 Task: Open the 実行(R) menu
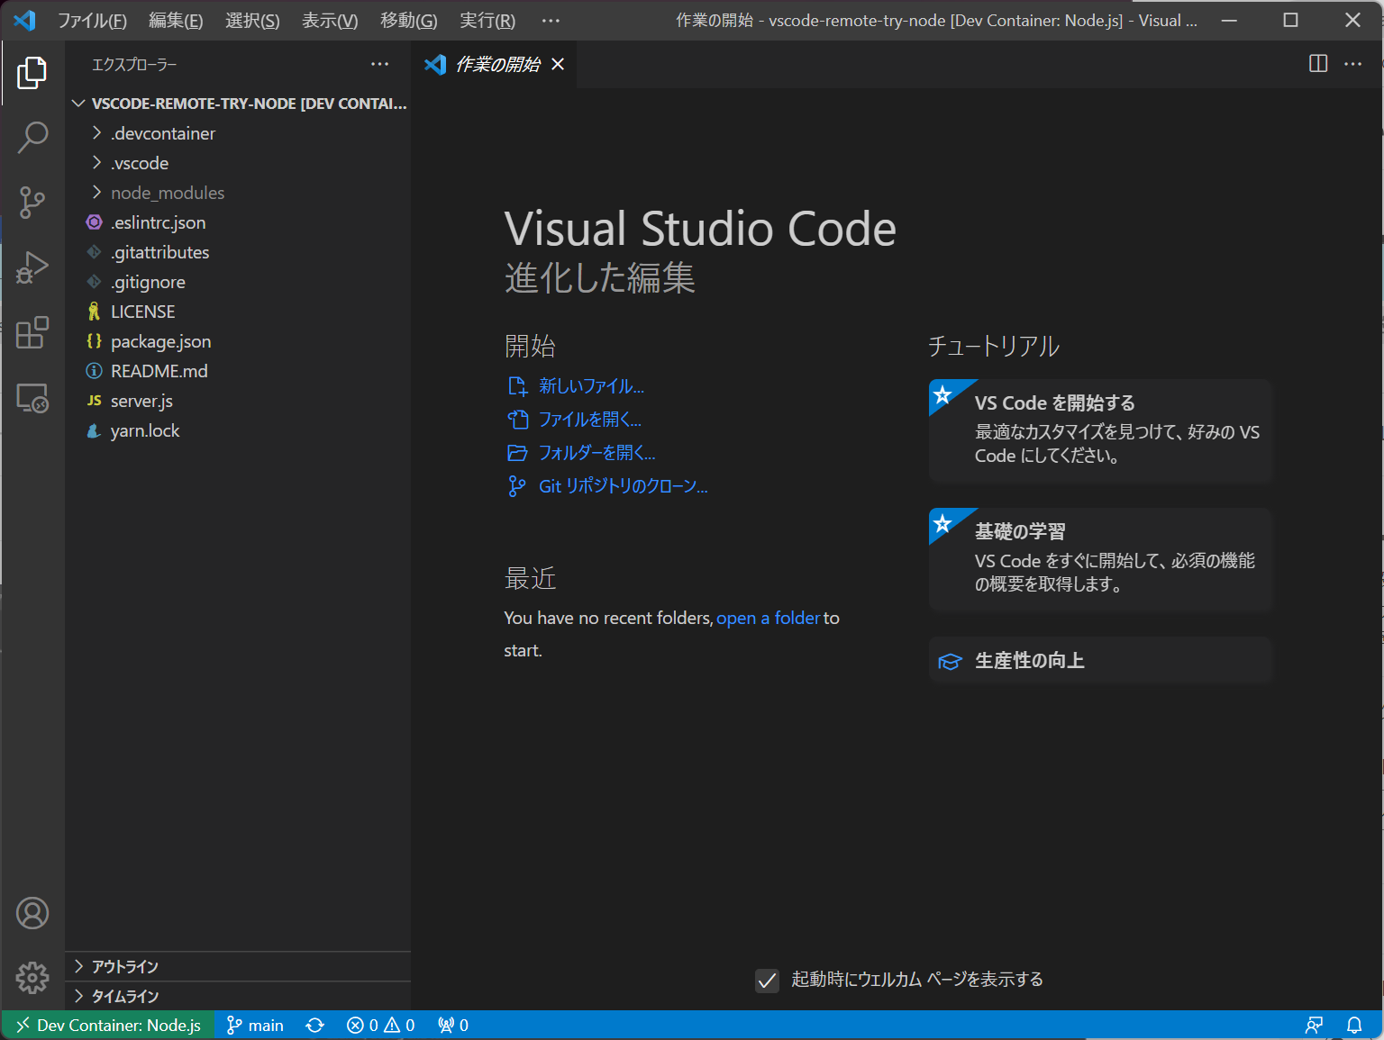[487, 20]
